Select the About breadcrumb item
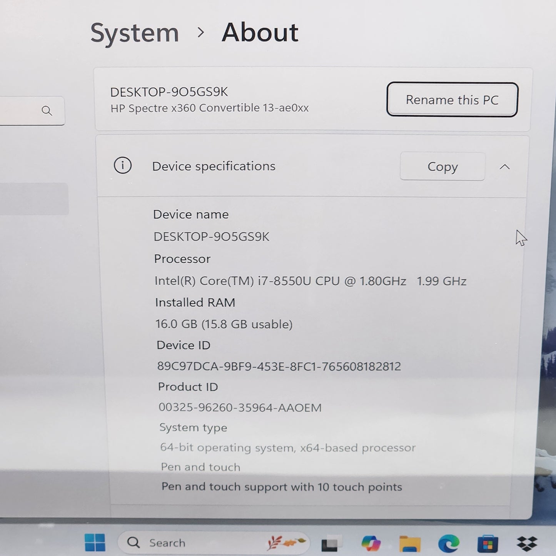556x556 pixels. click(260, 33)
